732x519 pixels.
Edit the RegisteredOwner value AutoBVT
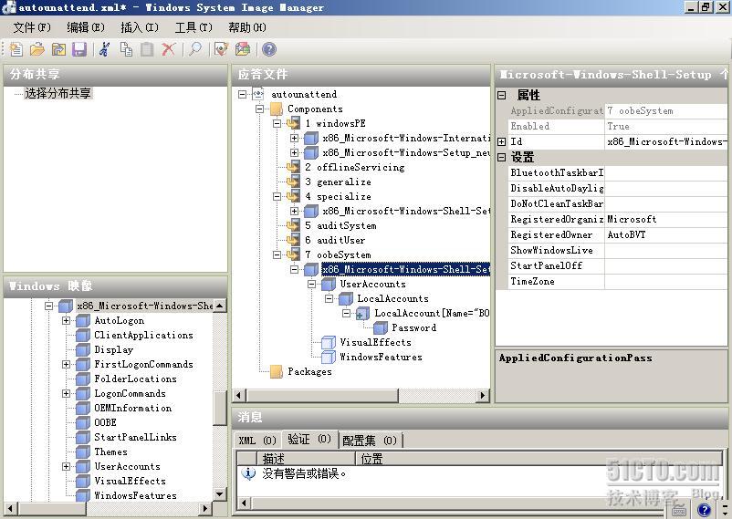(x=665, y=234)
